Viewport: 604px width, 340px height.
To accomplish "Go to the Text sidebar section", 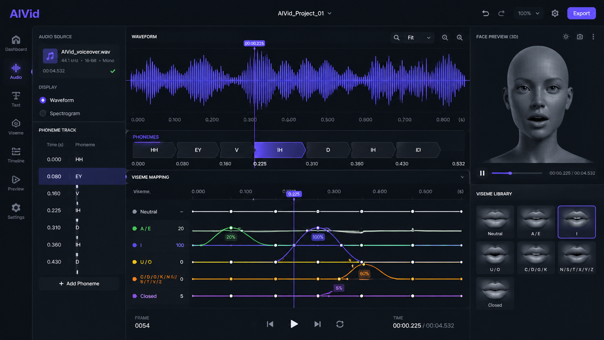I will [16, 99].
